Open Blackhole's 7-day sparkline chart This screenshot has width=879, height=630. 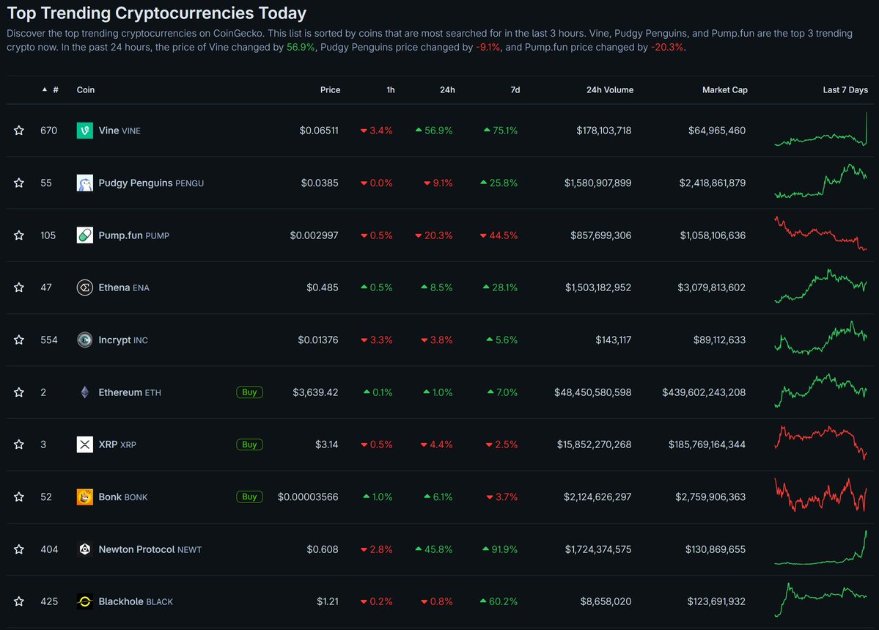(820, 600)
